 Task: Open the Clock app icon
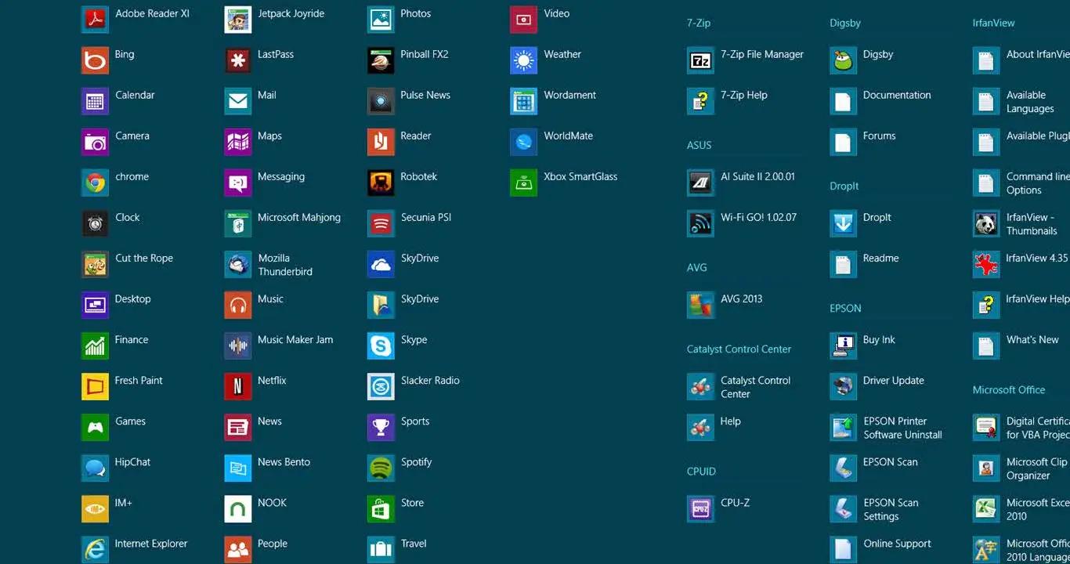click(x=95, y=223)
